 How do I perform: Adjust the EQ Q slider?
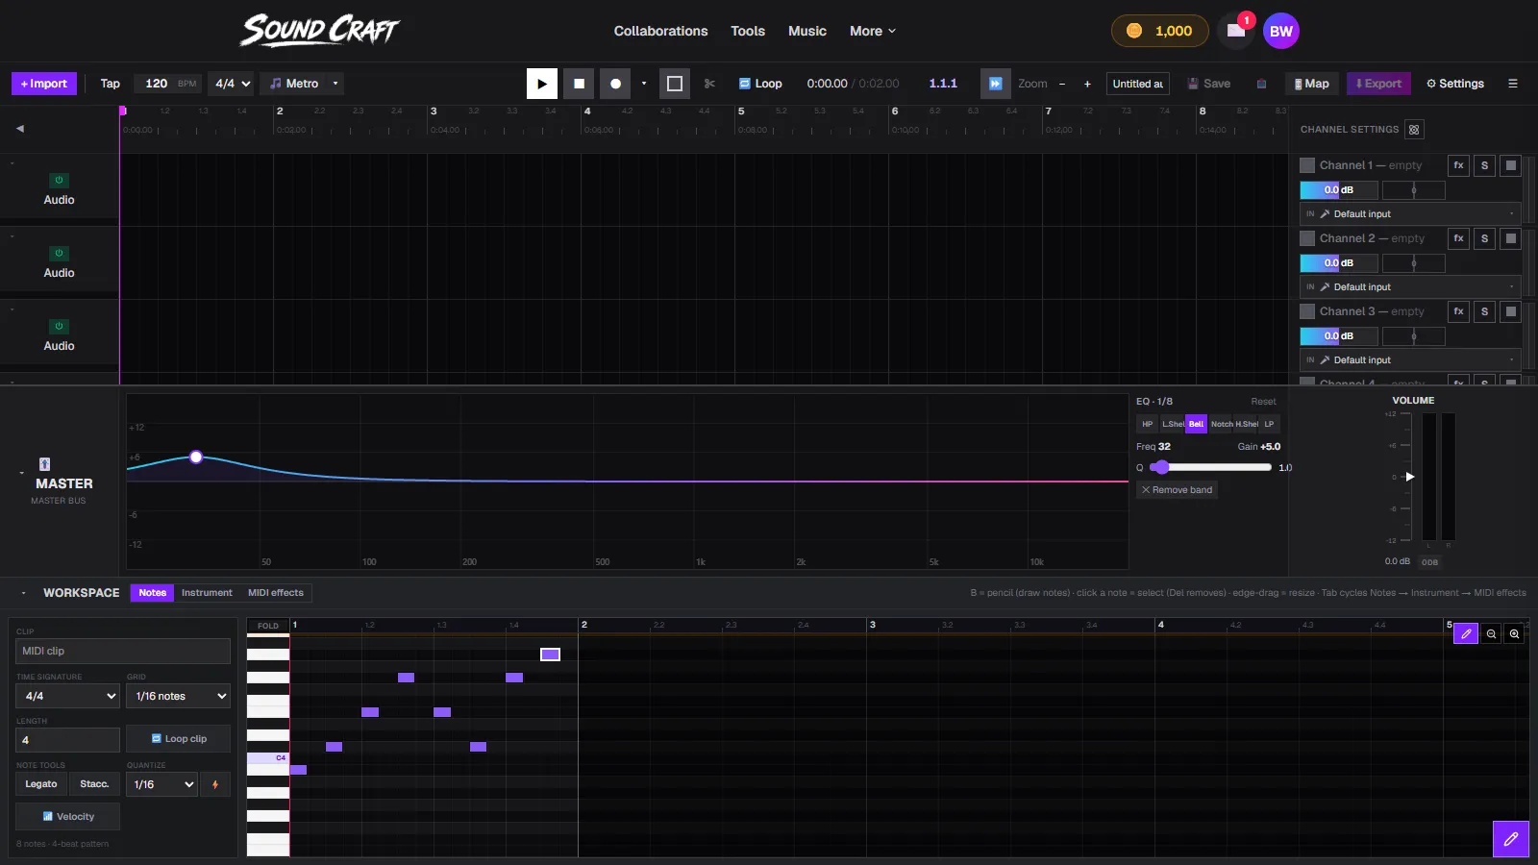tap(1211, 467)
